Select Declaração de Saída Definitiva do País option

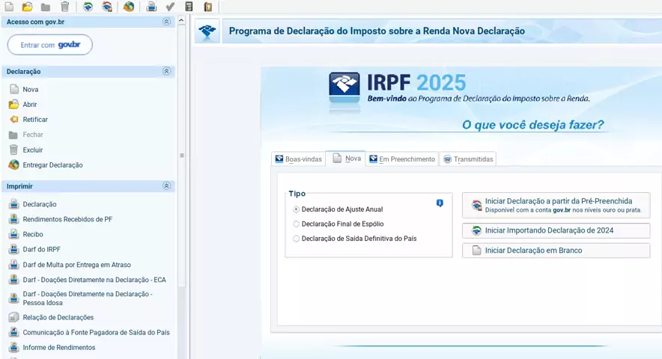(297, 239)
